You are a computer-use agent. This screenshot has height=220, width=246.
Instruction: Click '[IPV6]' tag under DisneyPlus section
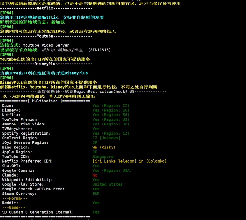pyautogui.click(x=7, y=78)
